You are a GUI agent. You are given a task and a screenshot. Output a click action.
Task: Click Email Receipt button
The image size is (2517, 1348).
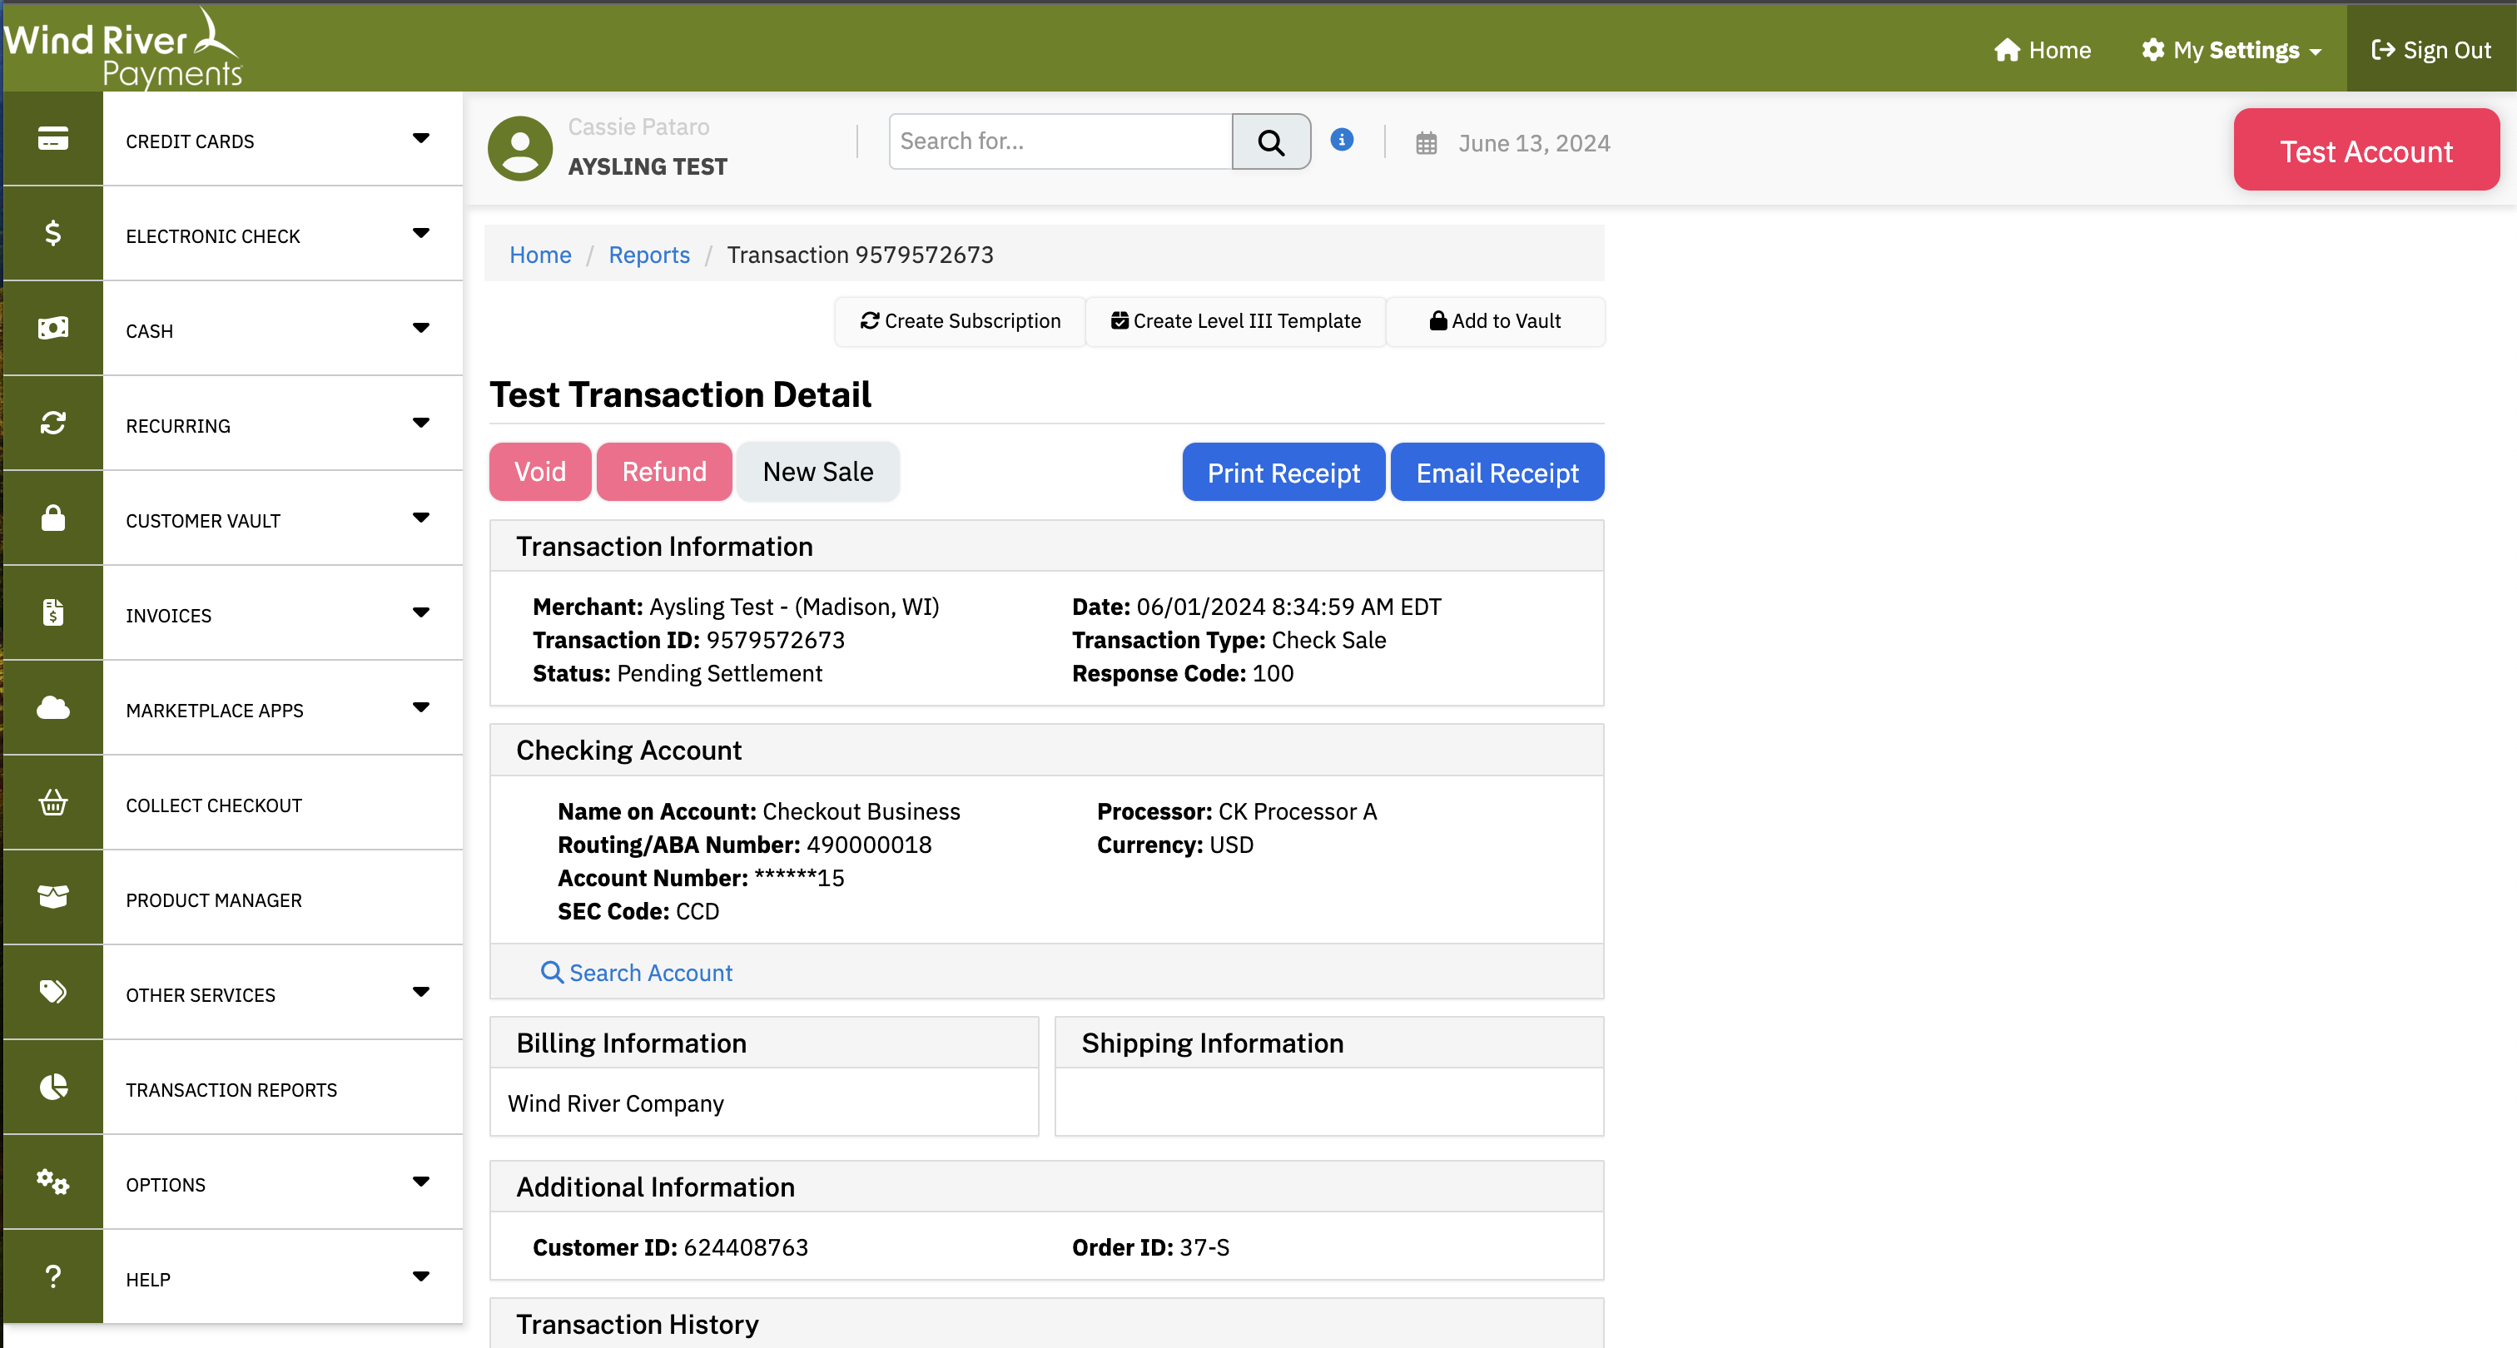pyautogui.click(x=1497, y=473)
